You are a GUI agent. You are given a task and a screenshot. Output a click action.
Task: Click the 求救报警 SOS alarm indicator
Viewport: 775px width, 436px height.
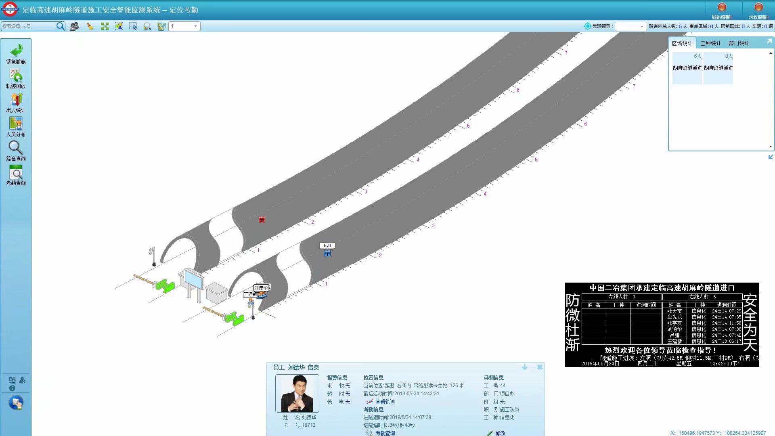[758, 8]
